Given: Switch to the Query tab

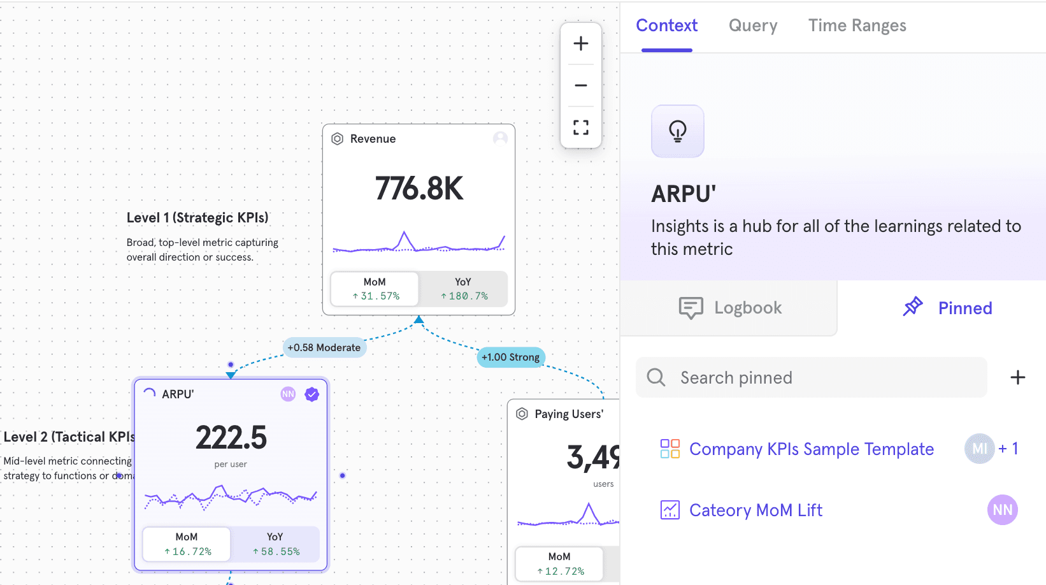Looking at the screenshot, I should click(x=752, y=25).
